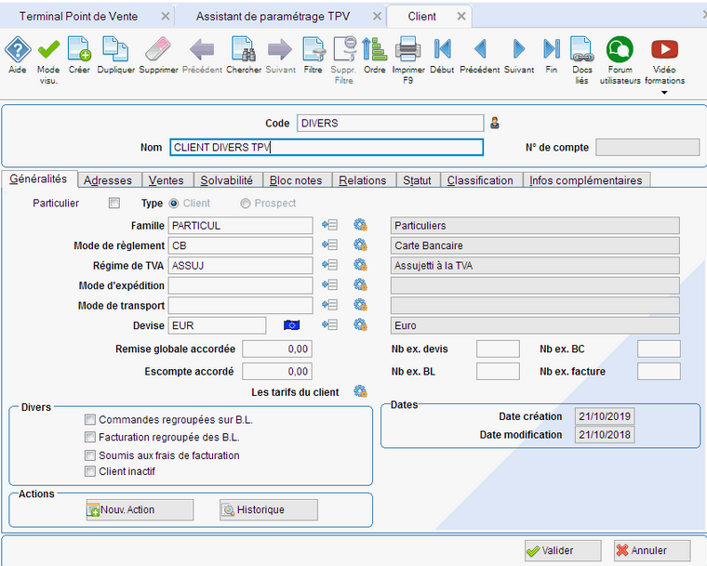
Task: Open Mode de transport selection list
Action: click(330, 305)
